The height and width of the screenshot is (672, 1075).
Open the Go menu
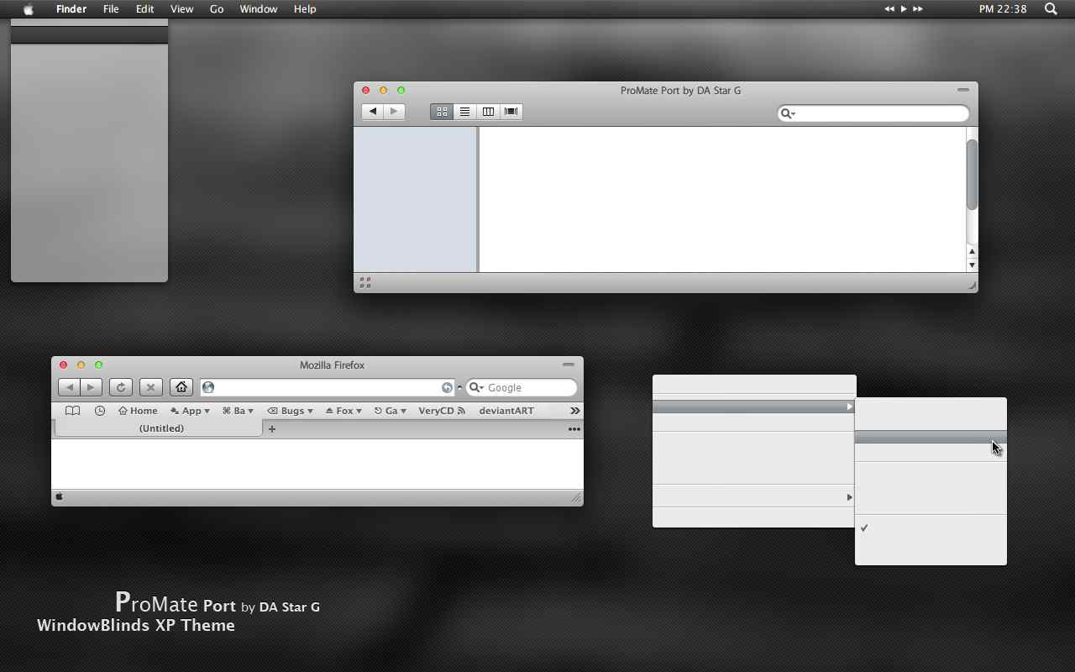217,9
